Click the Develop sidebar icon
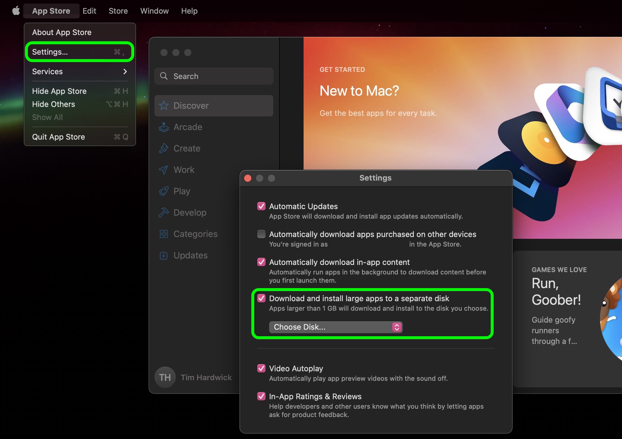 point(164,212)
